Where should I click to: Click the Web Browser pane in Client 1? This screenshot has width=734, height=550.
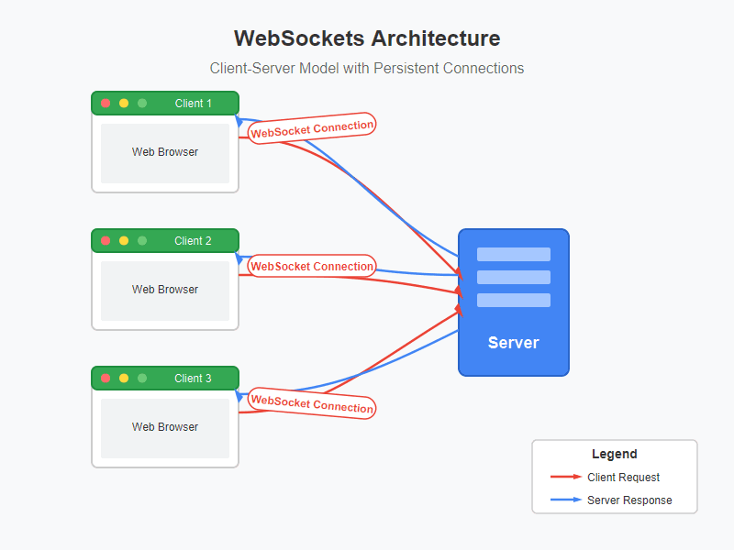[x=165, y=153]
